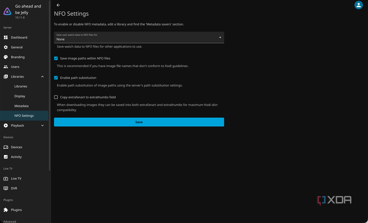
Task: Open the user profile avatar menu
Action: click(x=358, y=5)
